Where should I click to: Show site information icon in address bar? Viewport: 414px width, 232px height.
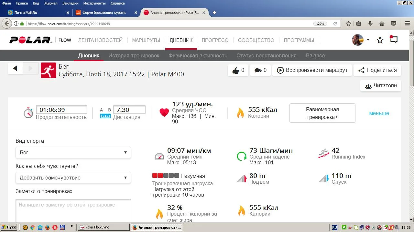pyautogui.click(x=16, y=24)
